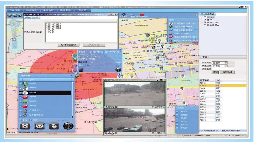Viewport: 255px width, 142px height.
Task: Click green-circled officer legend entry
Action: pyautogui.click(x=180, y=27)
